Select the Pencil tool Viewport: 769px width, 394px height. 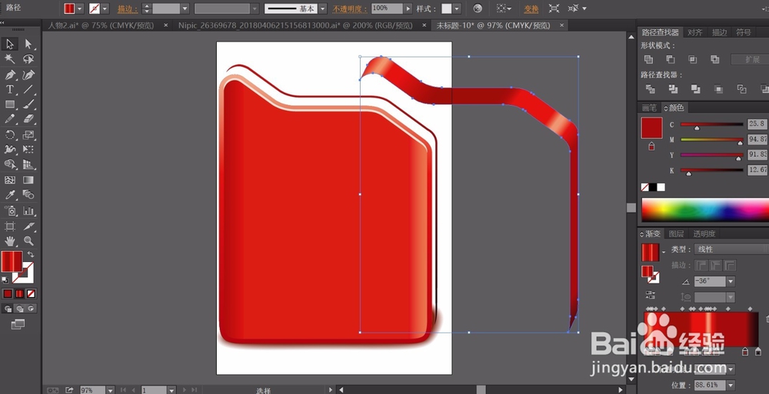point(10,119)
